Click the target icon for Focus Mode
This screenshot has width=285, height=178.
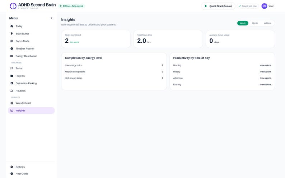click(11, 41)
